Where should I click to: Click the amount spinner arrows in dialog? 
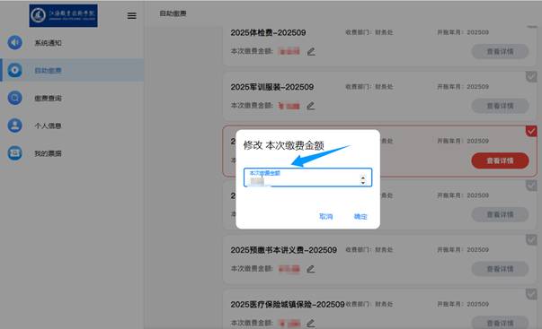362,179
